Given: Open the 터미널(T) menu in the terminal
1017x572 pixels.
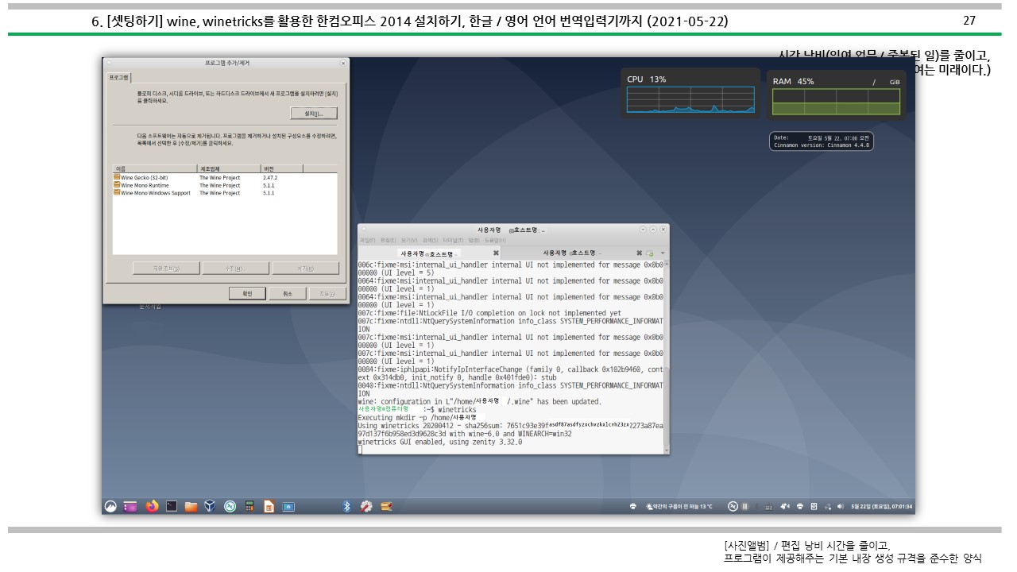Looking at the screenshot, I should pyautogui.click(x=453, y=240).
